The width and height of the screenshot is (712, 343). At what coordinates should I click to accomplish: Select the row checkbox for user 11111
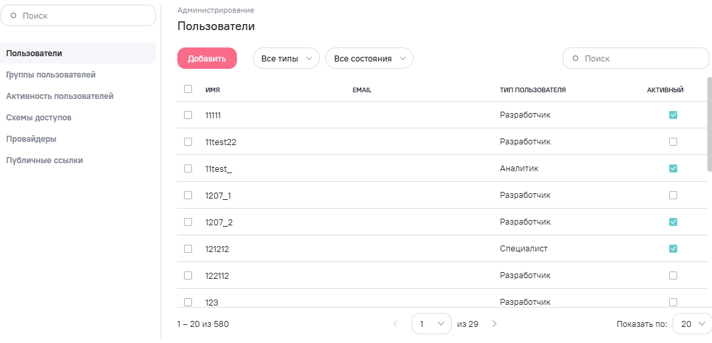pos(188,115)
